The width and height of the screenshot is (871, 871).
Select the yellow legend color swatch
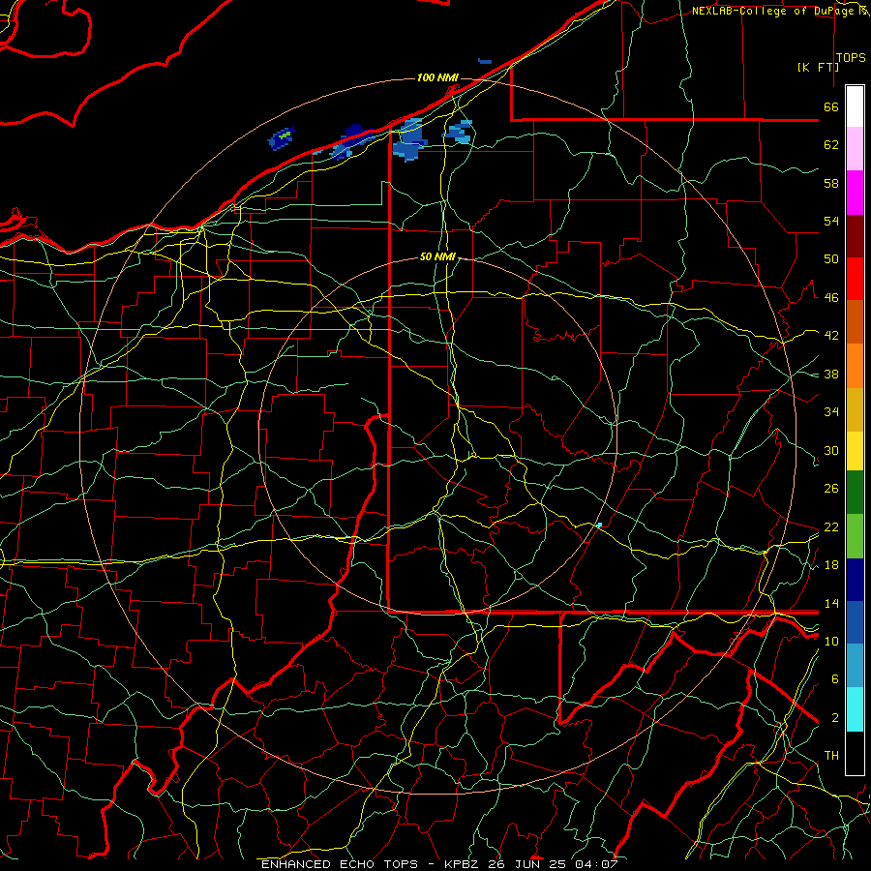click(855, 450)
